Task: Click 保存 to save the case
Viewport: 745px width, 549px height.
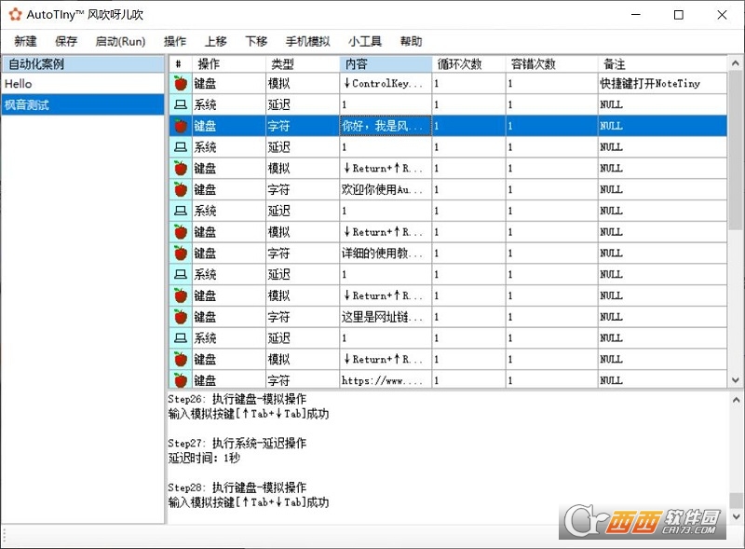Action: tap(66, 42)
